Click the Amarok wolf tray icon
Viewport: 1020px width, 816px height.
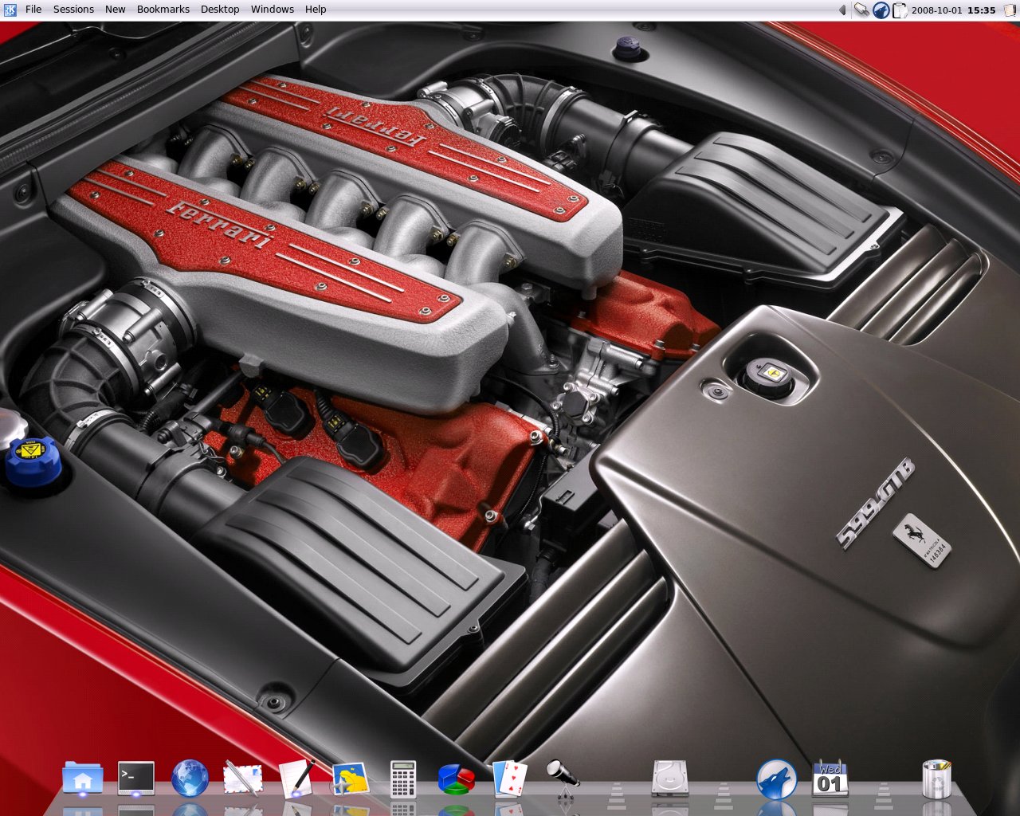881,10
